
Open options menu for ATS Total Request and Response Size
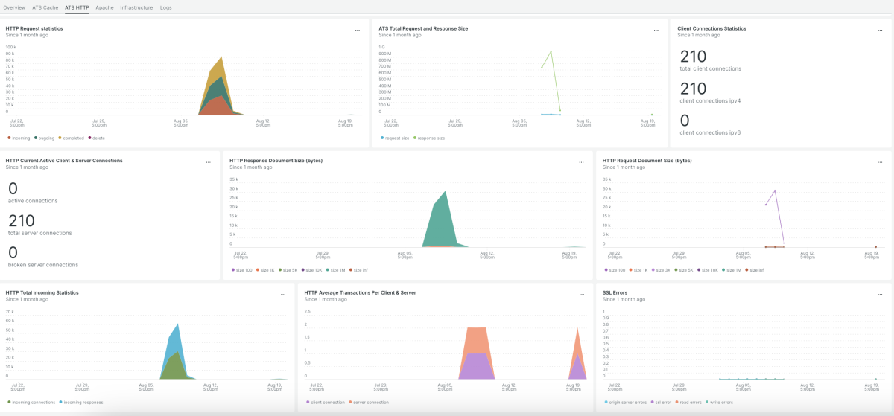[x=656, y=31]
